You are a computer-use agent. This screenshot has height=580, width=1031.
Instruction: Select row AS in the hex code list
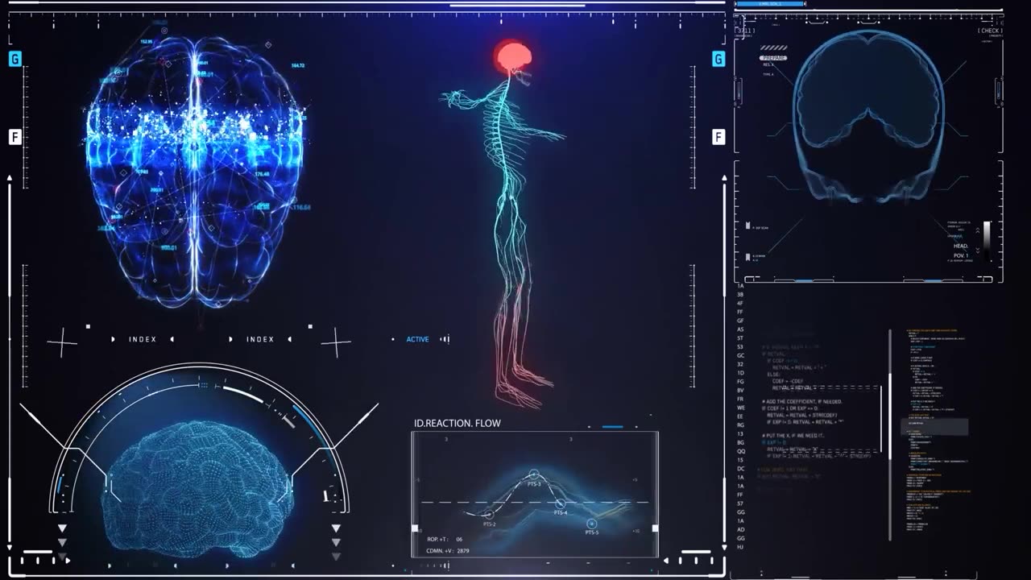point(740,329)
